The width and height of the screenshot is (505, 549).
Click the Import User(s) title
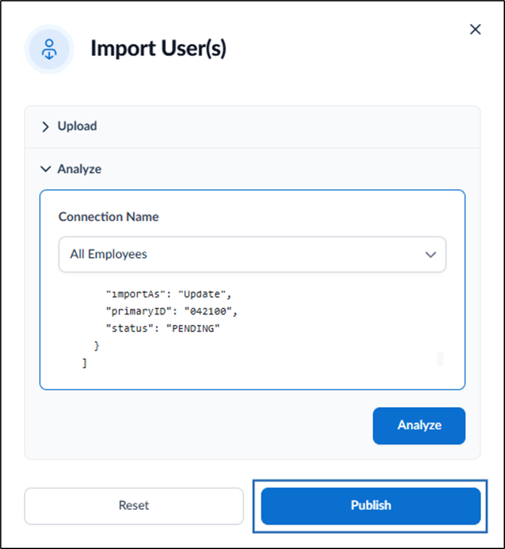pyautogui.click(x=158, y=48)
